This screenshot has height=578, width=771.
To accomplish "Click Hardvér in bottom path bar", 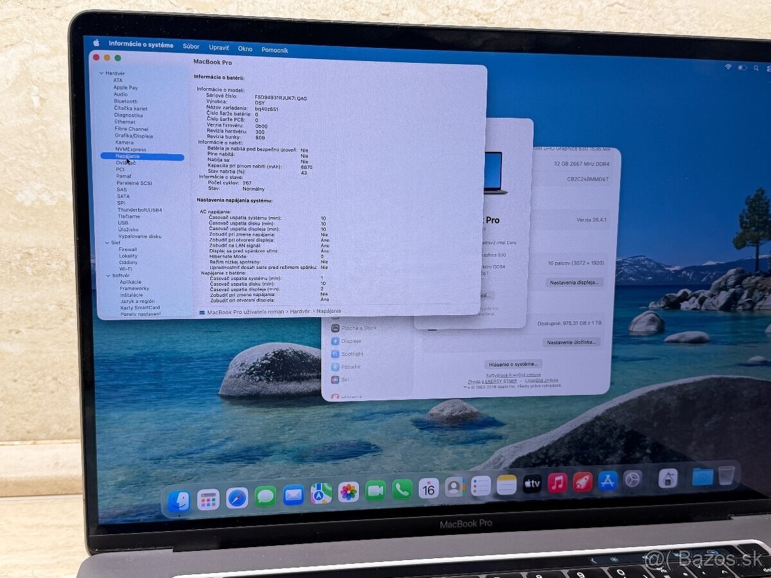I will (x=299, y=311).
